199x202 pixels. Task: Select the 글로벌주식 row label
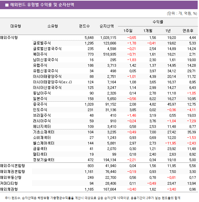click(x=42, y=43)
